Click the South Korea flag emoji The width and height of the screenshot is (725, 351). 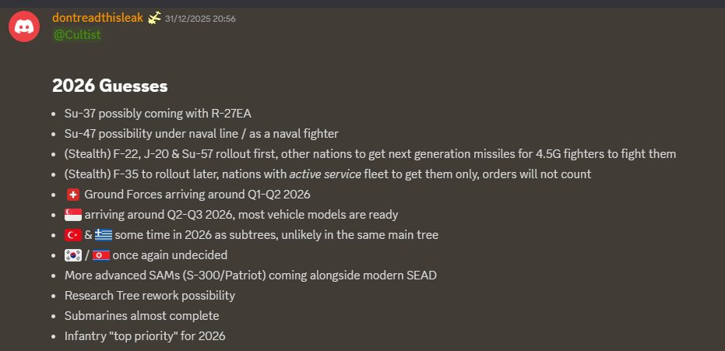pyautogui.click(x=73, y=254)
